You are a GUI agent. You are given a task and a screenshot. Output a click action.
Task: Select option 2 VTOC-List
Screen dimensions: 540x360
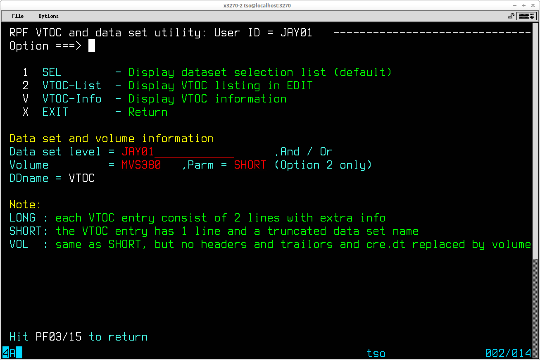tap(62, 86)
